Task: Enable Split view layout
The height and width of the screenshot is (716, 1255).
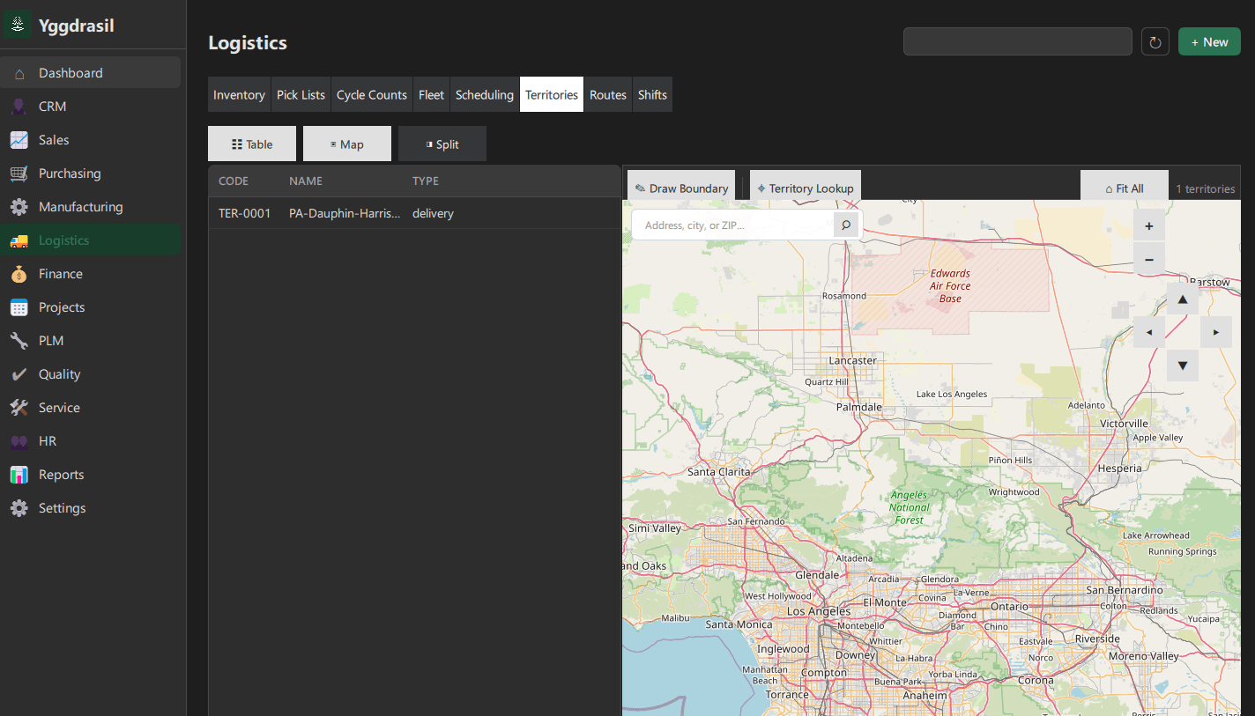Action: (x=442, y=144)
